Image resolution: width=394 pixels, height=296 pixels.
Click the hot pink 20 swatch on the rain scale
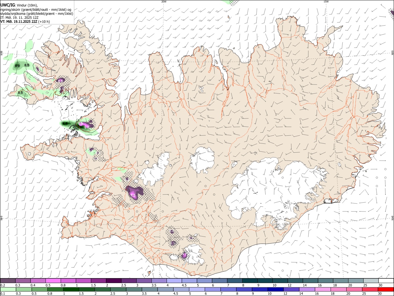click(354, 289)
